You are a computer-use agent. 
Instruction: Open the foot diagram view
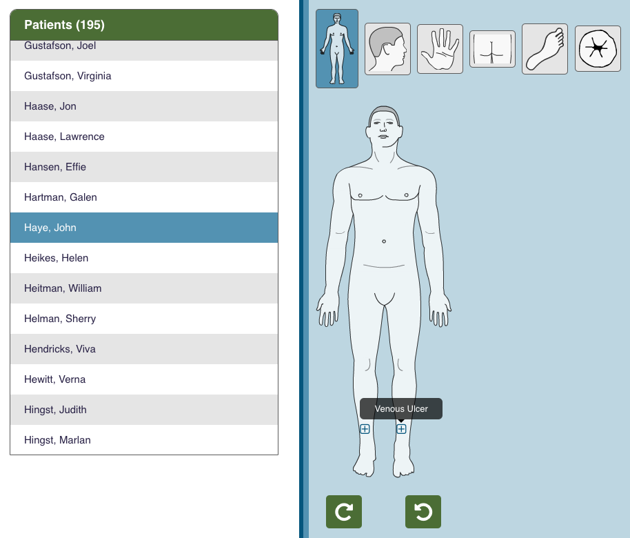point(545,49)
